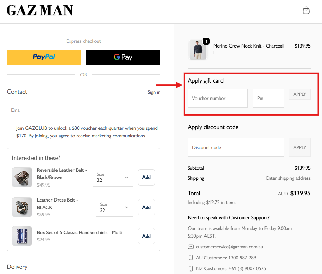This screenshot has height=274, width=322.
Task: Open Reversible Leather Belt size dropdown
Action: point(113,177)
